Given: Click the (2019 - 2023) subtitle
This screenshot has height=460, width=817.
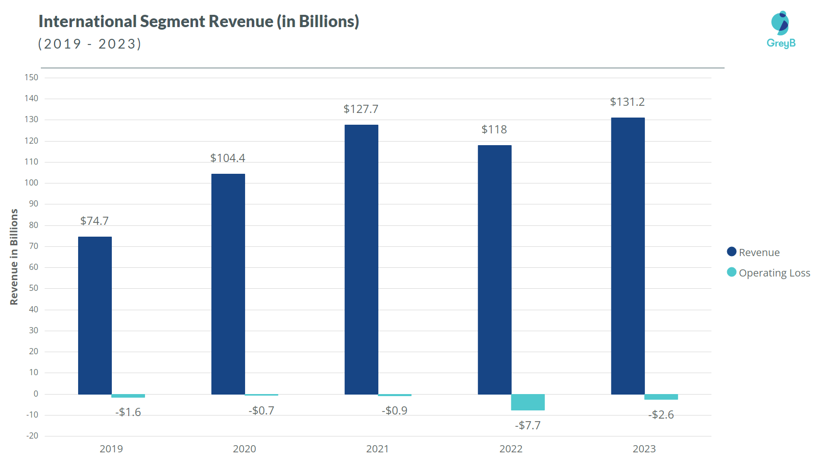Looking at the screenshot, I should (x=89, y=44).
